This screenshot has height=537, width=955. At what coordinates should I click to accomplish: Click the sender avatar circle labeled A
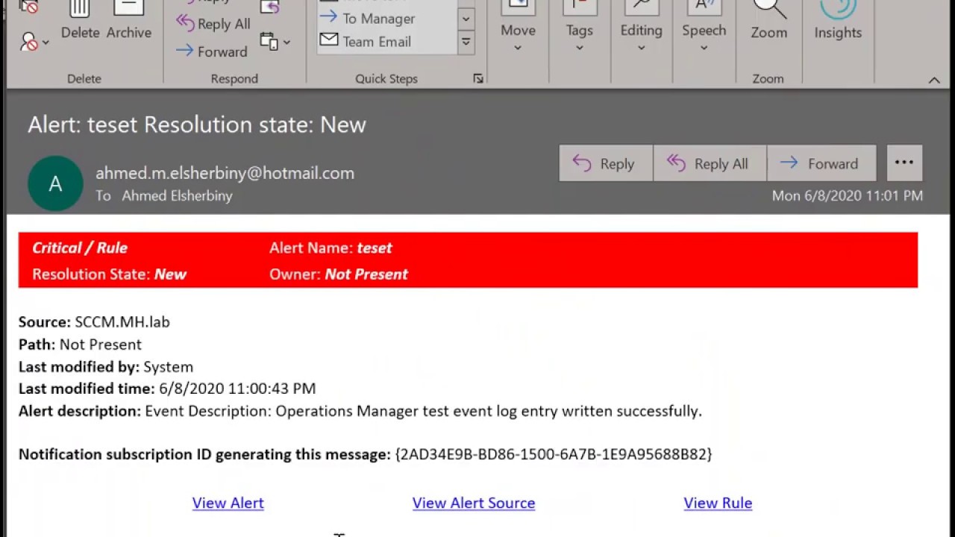pos(55,183)
